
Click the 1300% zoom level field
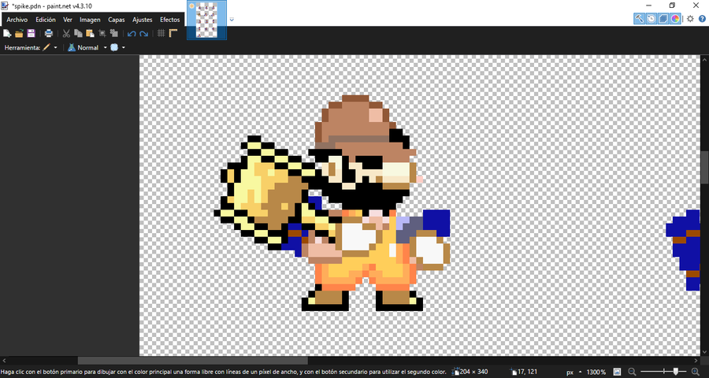pyautogui.click(x=596, y=372)
